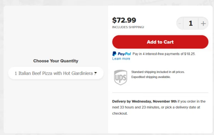
Task: Open the Italian Beef Pizza quantity dropdown
Action: (x=56, y=73)
